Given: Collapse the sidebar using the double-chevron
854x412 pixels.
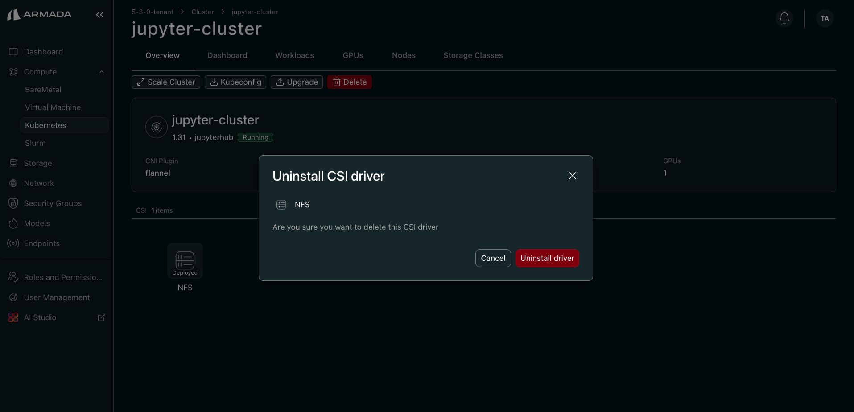Looking at the screenshot, I should pos(99,14).
